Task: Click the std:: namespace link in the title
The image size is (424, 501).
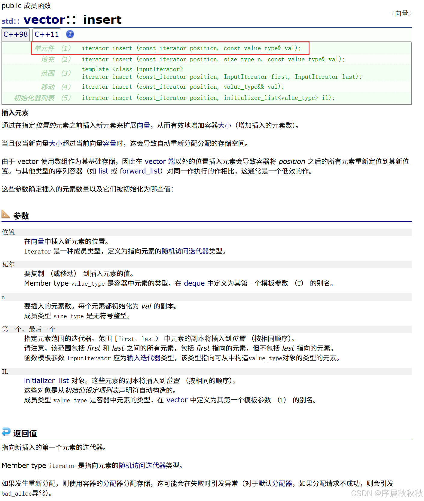Action: [x=11, y=21]
